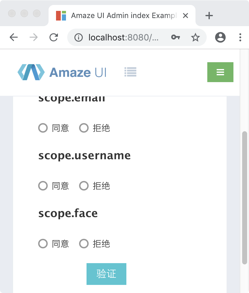249x293 pixels.
Task: Click the Amaze UI logo
Action: [62, 72]
